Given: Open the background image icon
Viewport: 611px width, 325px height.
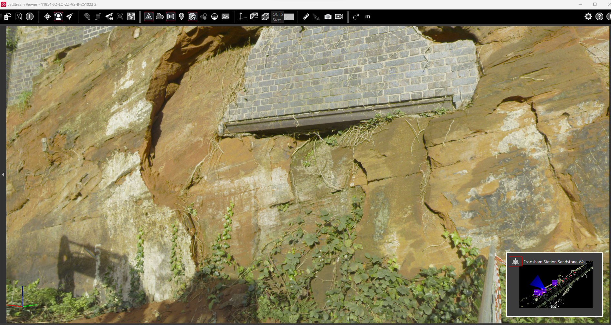Looking at the screenshot, I should click(x=225, y=16).
